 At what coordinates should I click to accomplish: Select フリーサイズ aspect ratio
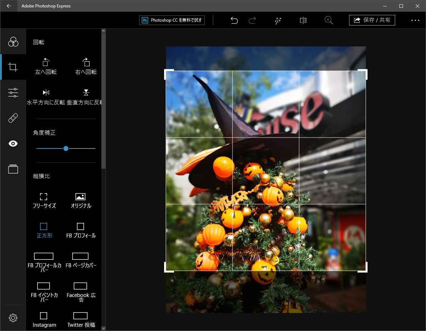(44, 201)
